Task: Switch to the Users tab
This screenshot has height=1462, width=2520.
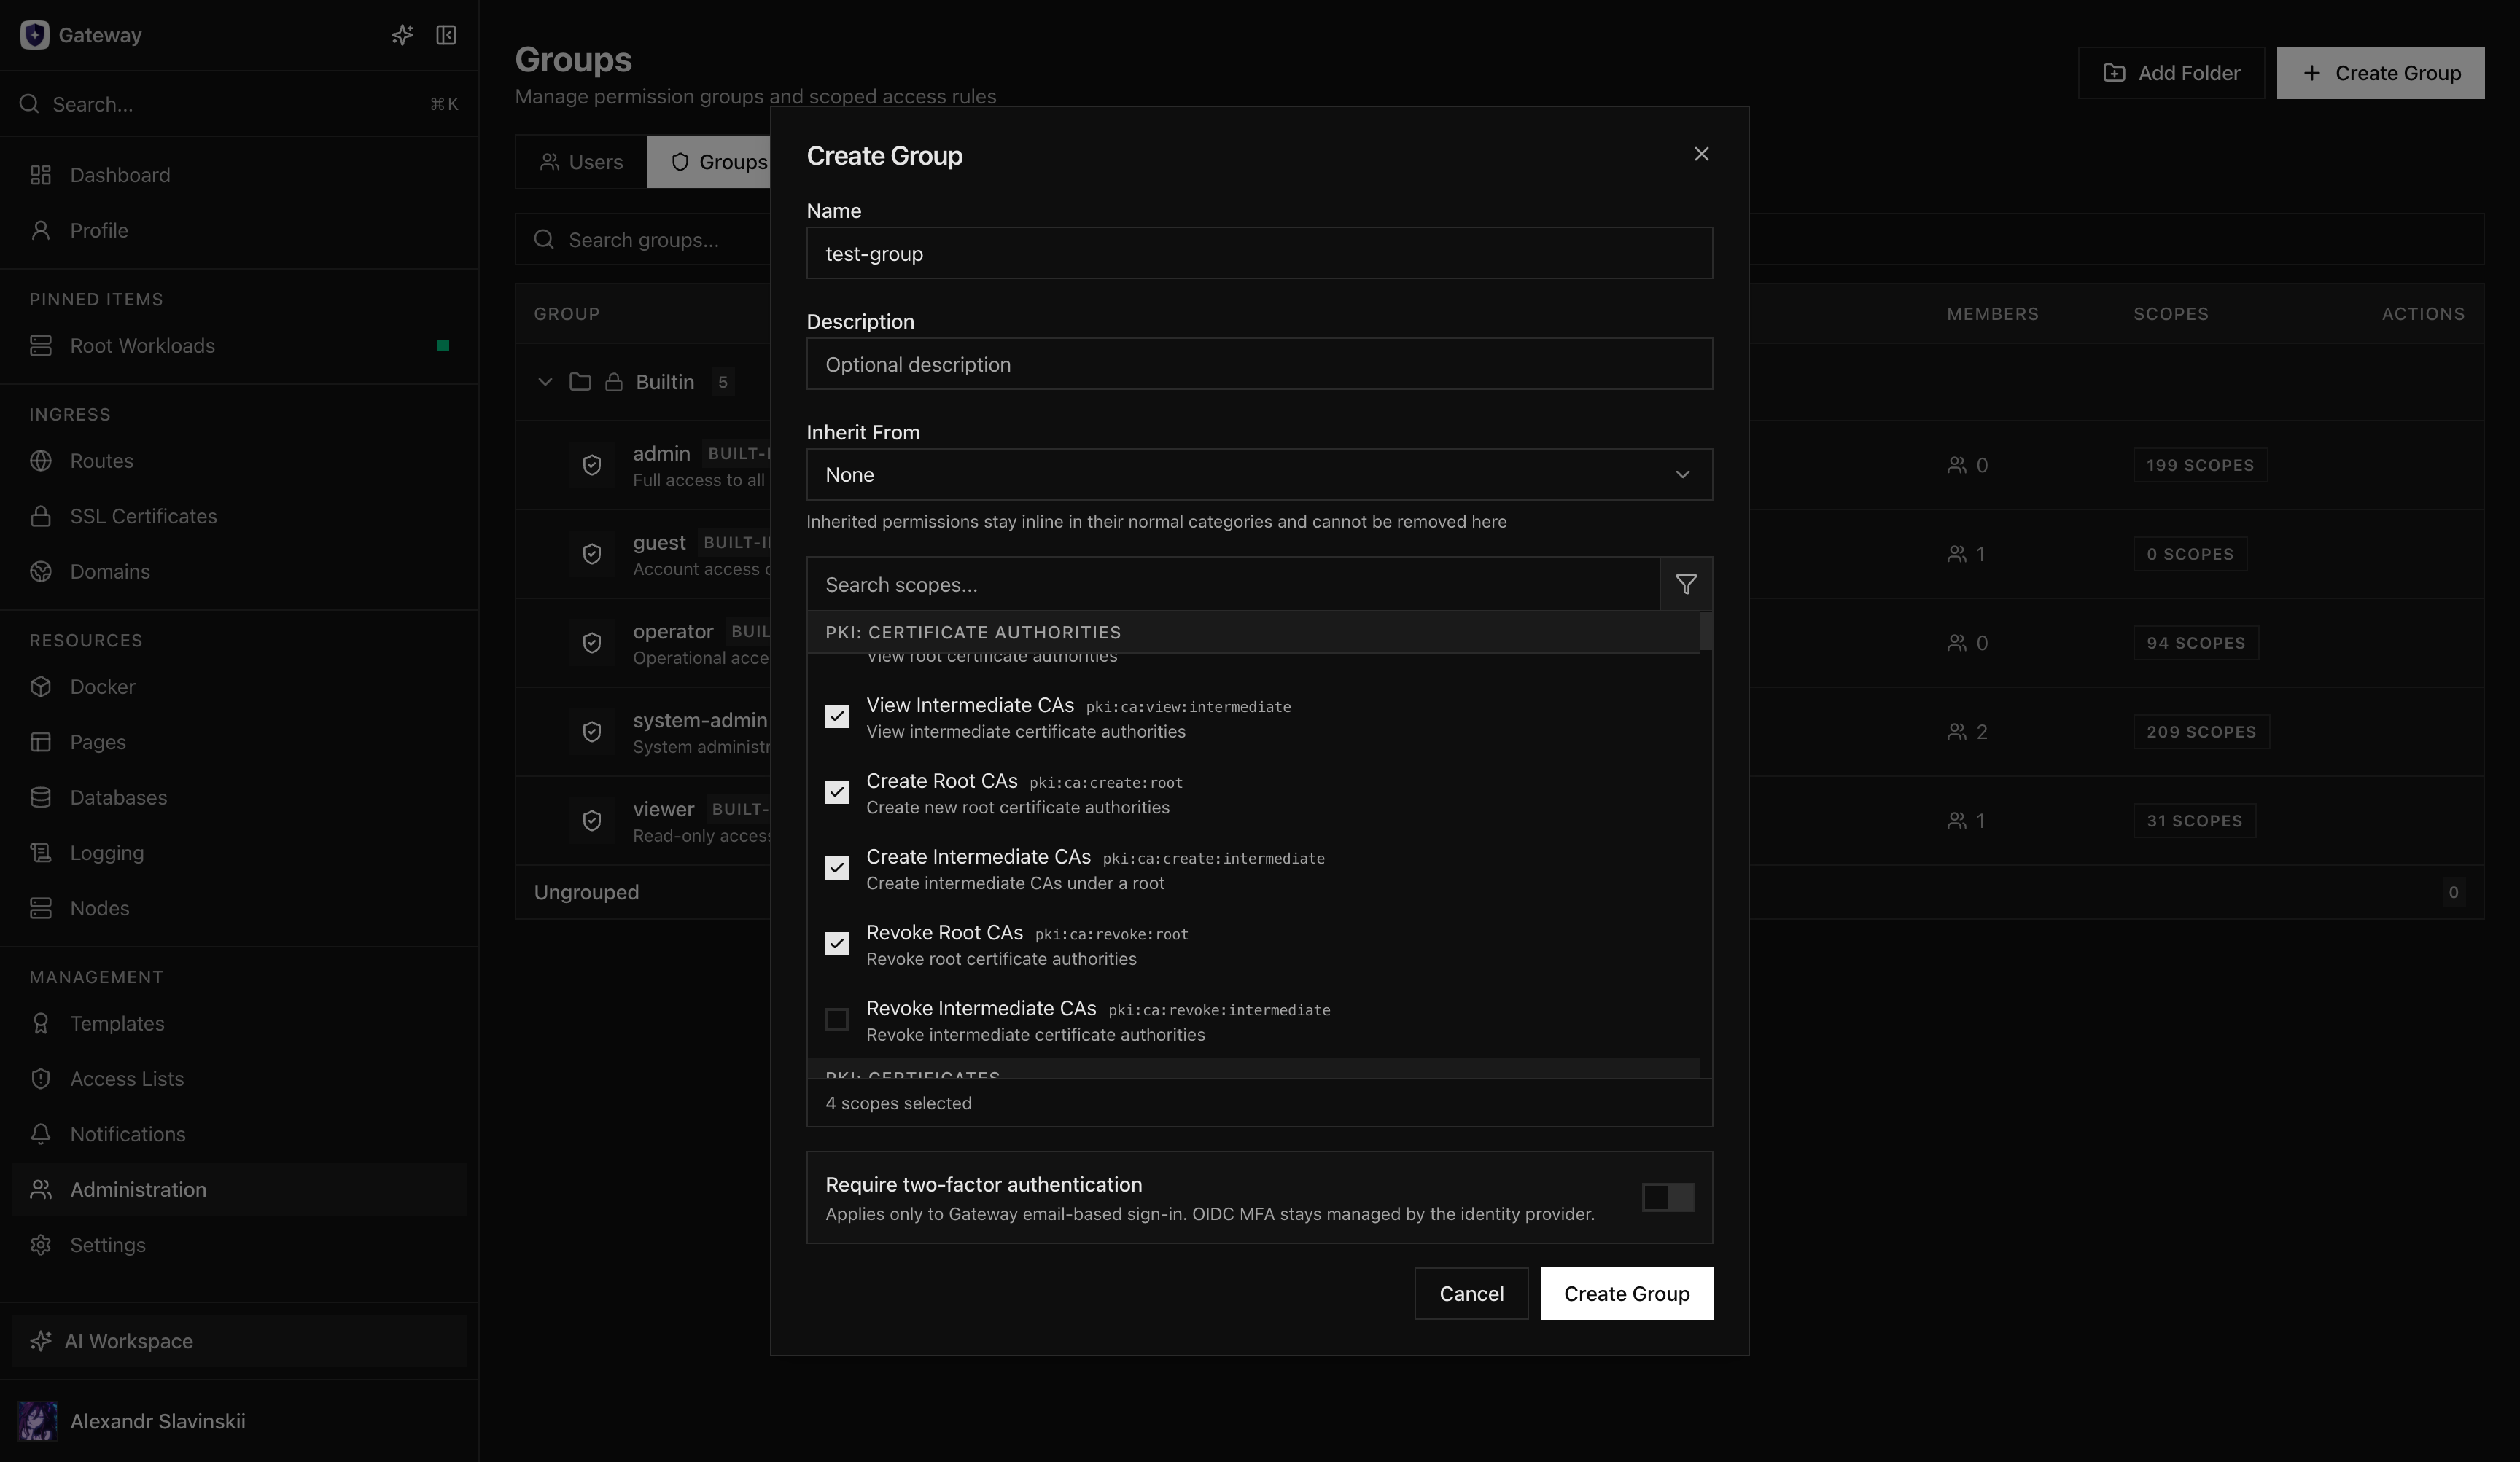Action: point(581,162)
